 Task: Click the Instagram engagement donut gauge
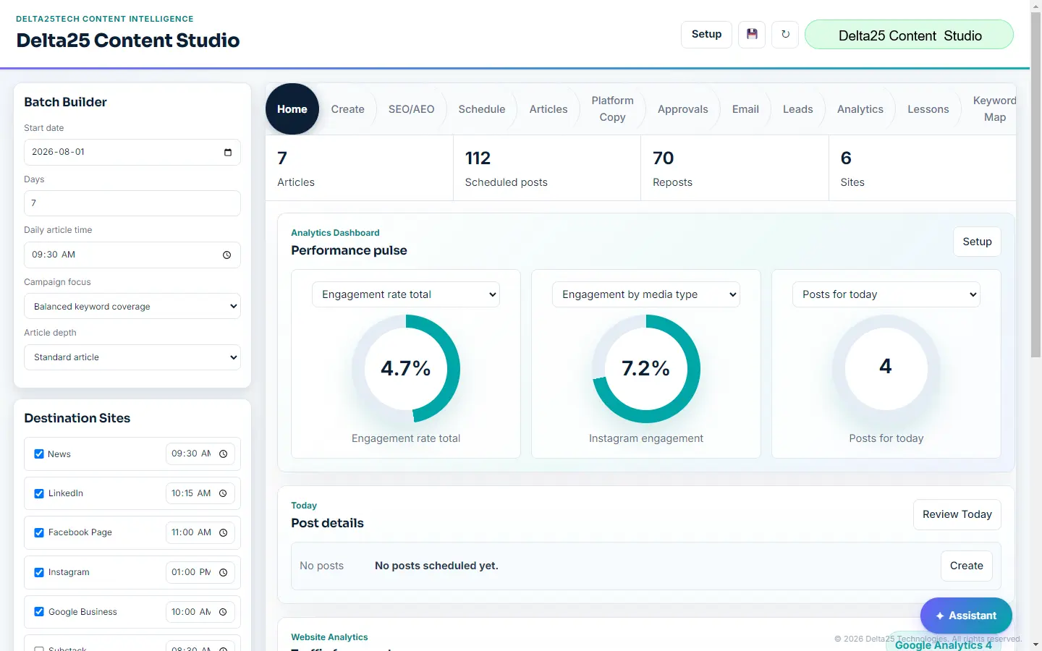point(646,369)
